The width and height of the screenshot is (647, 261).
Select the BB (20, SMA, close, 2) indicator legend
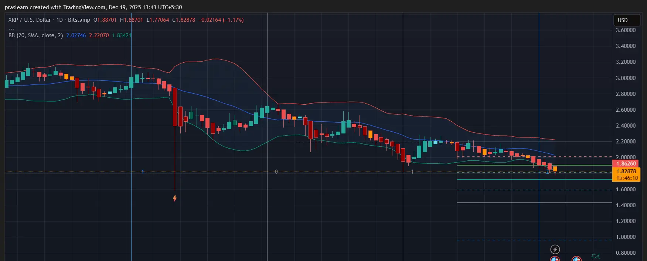point(35,35)
